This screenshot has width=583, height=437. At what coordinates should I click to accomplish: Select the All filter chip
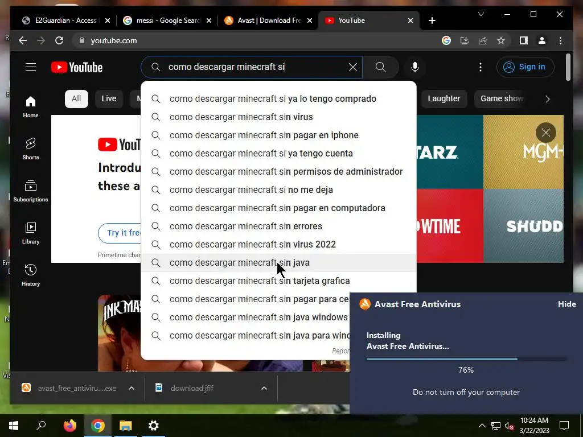pyautogui.click(x=76, y=99)
